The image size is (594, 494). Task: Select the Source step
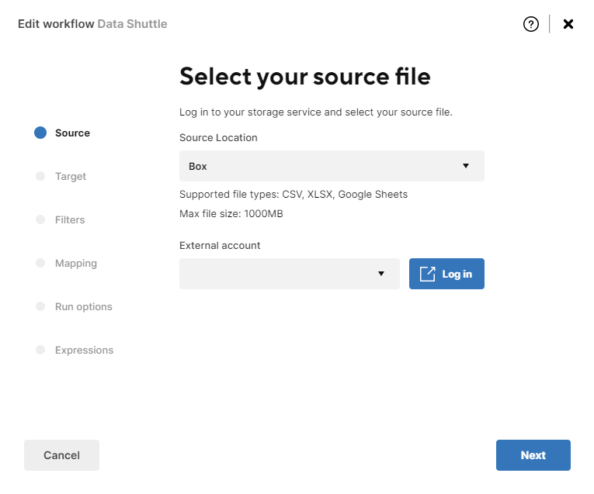point(72,133)
